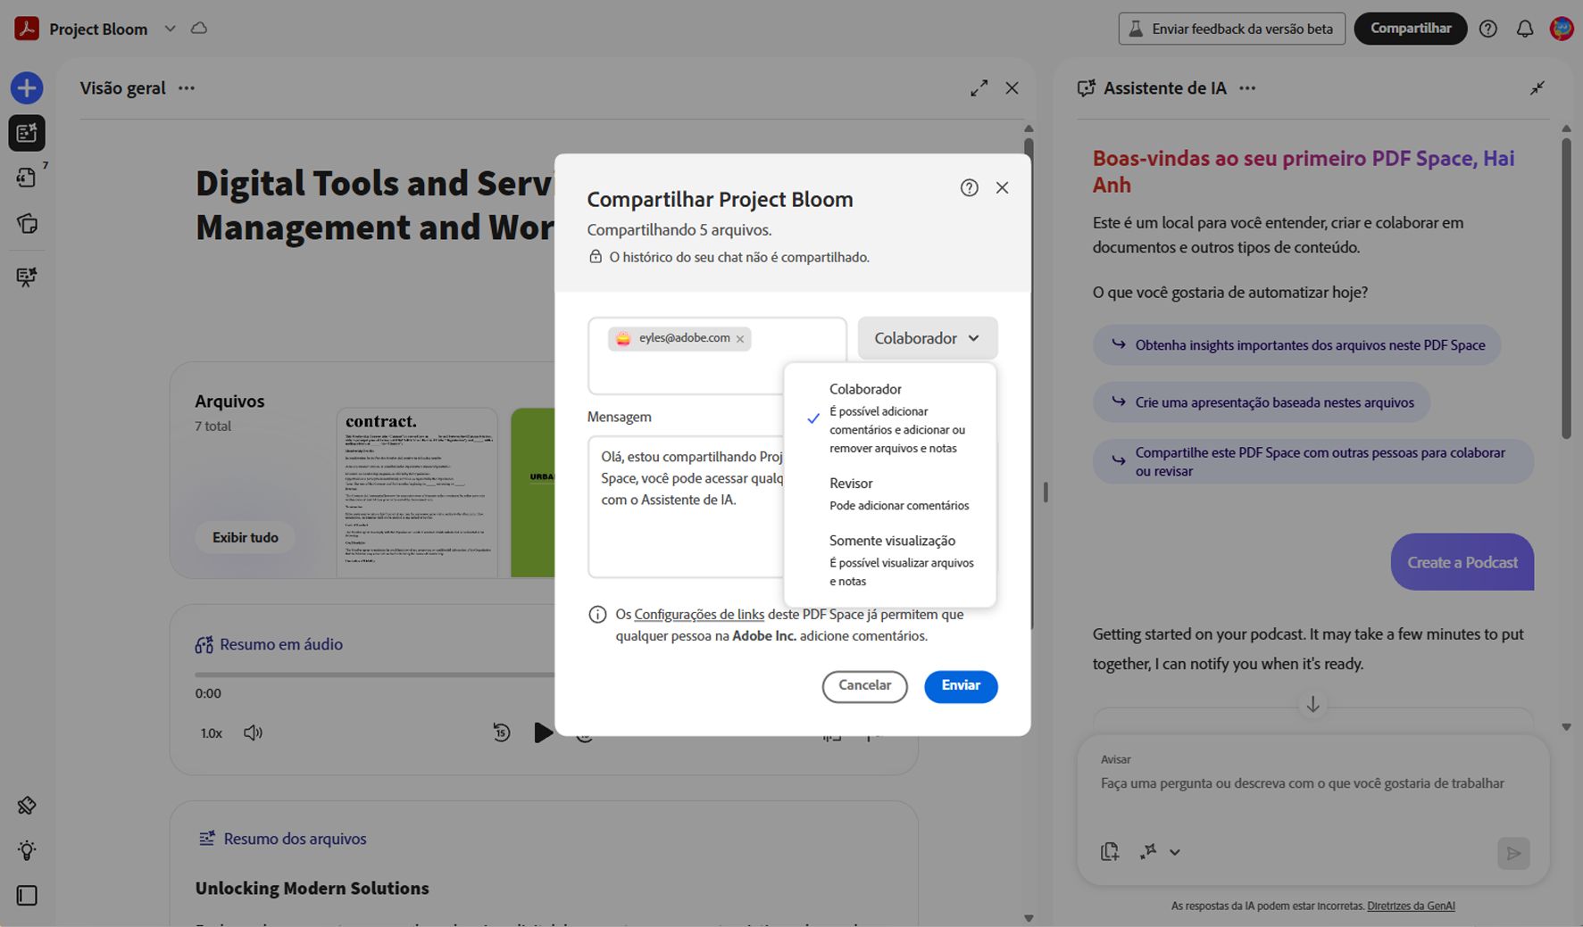The width and height of the screenshot is (1583, 927).
Task: Play the audio summary
Action: click(543, 732)
